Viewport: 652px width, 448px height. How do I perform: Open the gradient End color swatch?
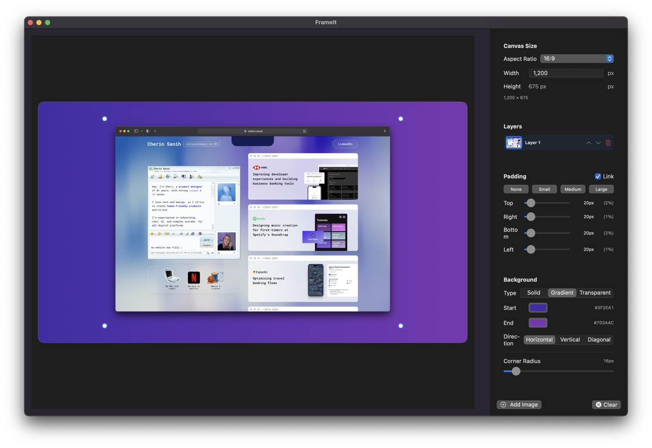pyautogui.click(x=538, y=323)
